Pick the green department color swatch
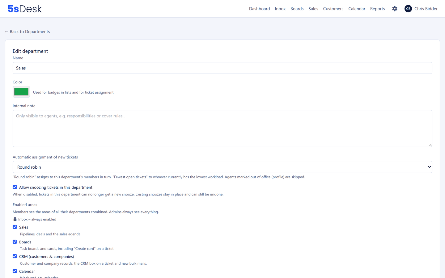 21,92
